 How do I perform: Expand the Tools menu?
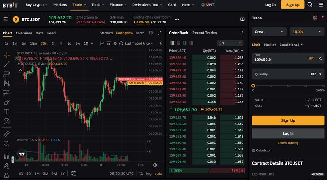pyautogui.click(x=98, y=4)
